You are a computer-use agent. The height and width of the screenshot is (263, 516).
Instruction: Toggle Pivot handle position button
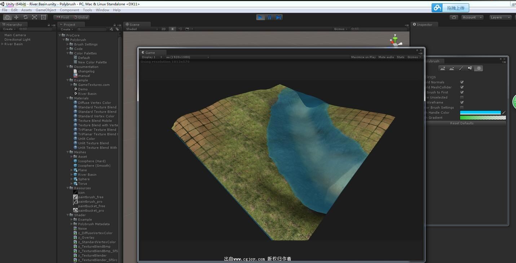[x=62, y=17]
